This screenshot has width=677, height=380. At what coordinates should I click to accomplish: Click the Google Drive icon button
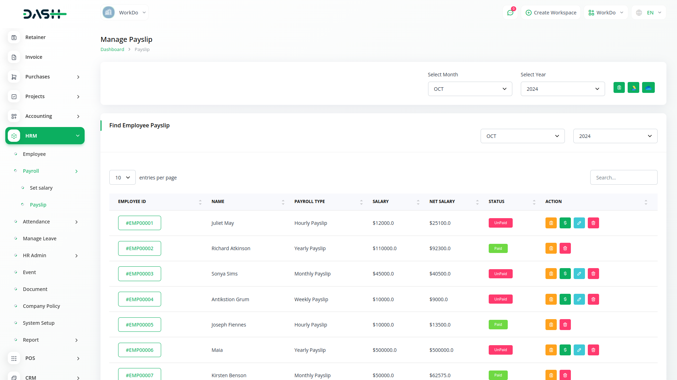(633, 88)
